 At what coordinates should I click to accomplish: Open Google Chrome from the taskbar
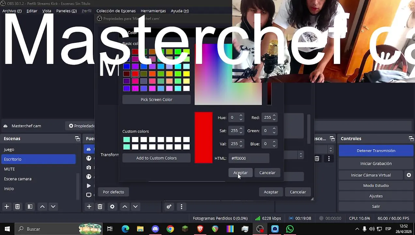pos(170,229)
